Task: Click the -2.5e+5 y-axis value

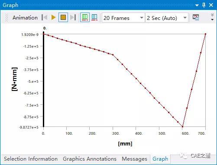Action: pyautogui.click(x=32, y=58)
